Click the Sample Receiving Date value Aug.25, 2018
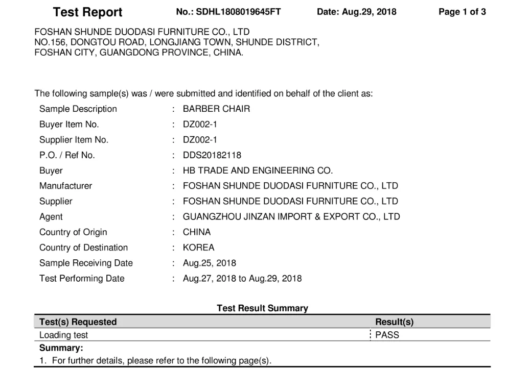 [210, 263]
